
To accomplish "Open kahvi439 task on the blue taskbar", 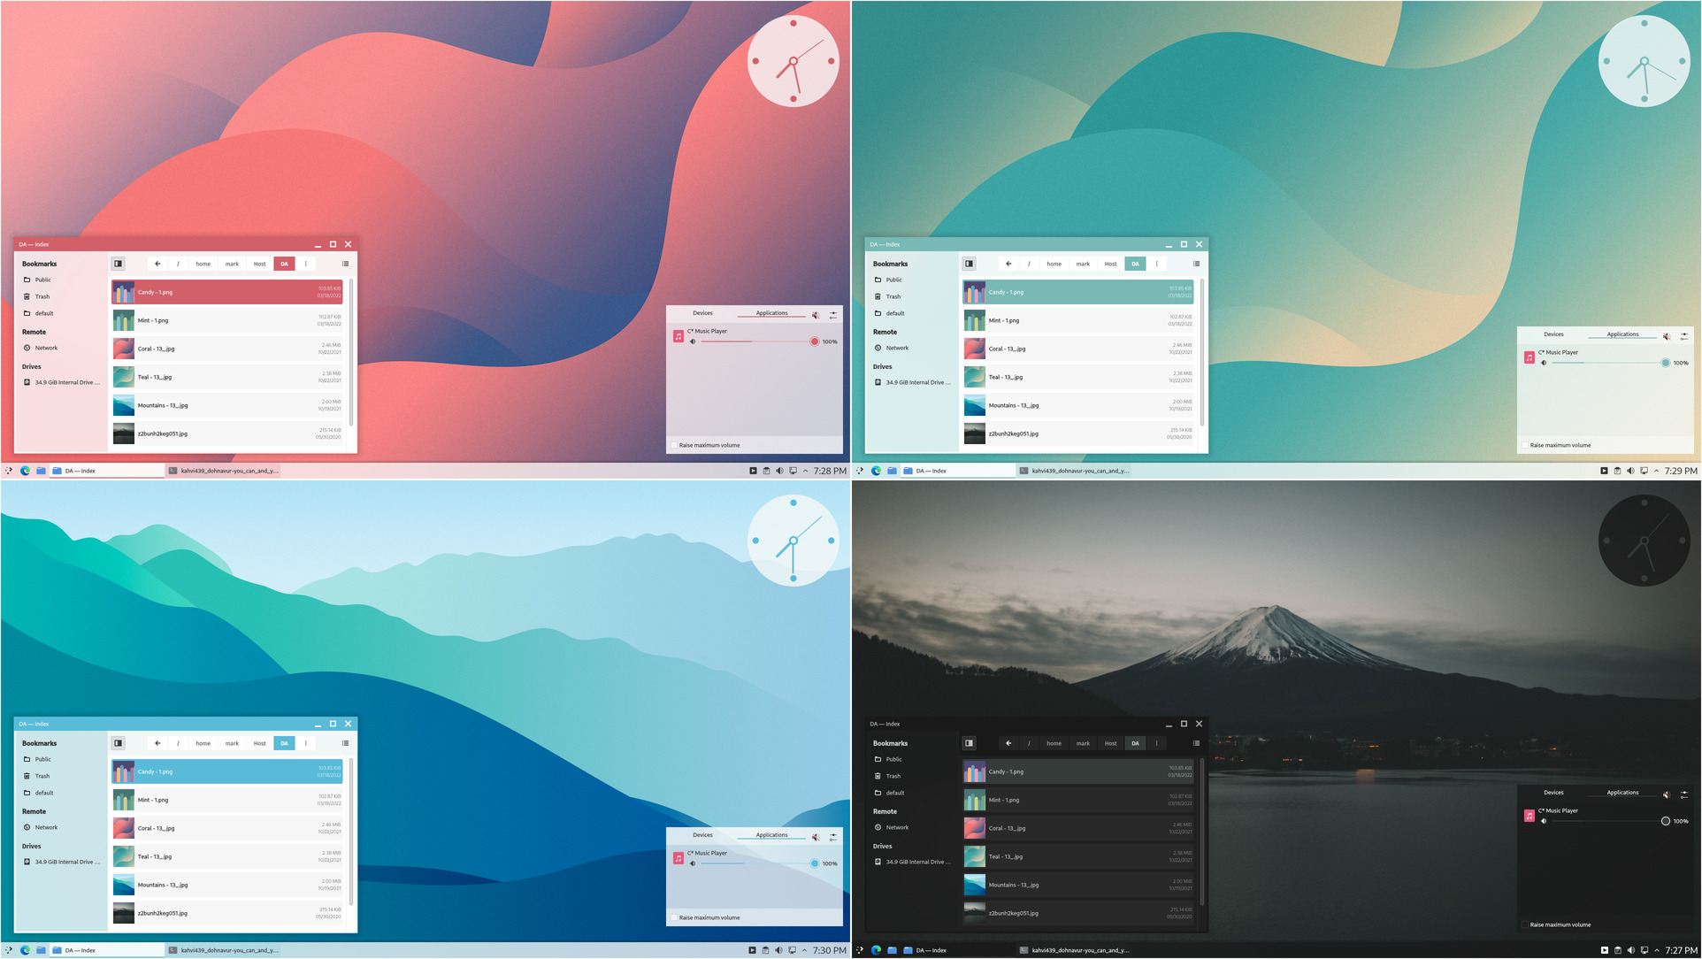I will (223, 950).
